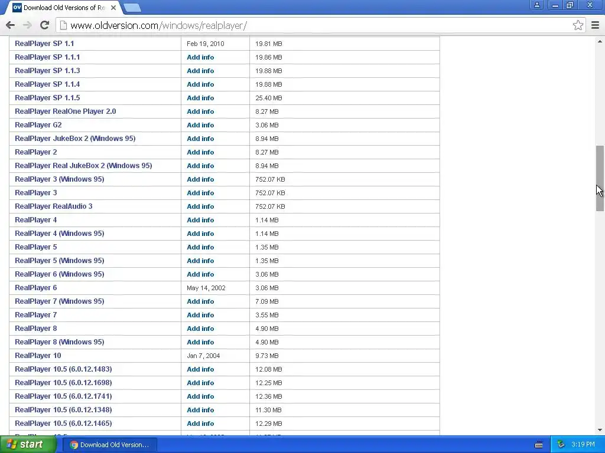The width and height of the screenshot is (605, 453).
Task: Open the plain RealPlayer 4 link
Action: coord(36,219)
